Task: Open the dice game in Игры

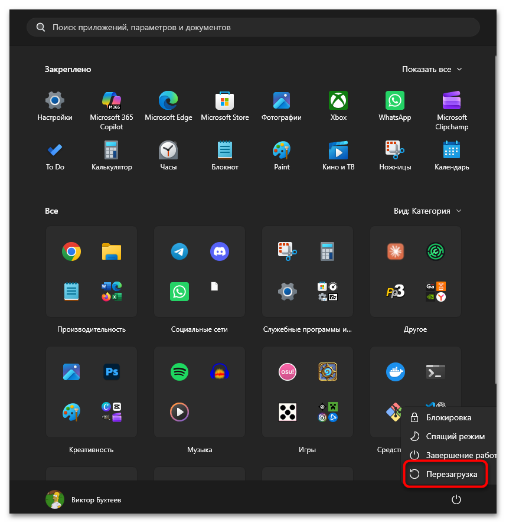Action: tap(288, 412)
